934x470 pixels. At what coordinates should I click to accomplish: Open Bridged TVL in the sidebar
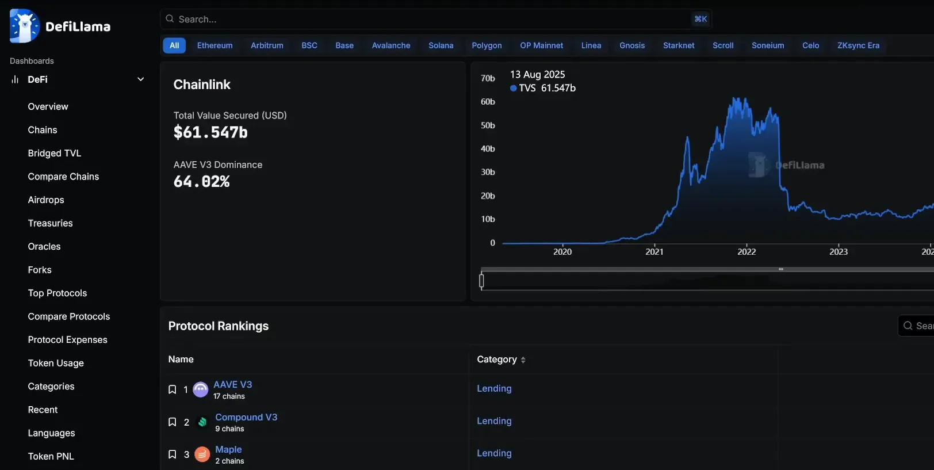[x=55, y=153]
